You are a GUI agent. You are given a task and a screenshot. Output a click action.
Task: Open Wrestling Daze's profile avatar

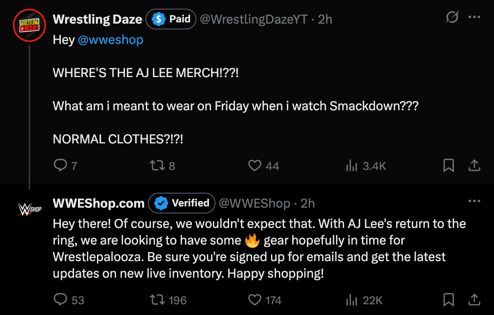tap(29, 25)
